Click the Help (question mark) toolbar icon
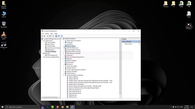Image resolution: width=195 pixels, height=109 pixels. pos(56,36)
